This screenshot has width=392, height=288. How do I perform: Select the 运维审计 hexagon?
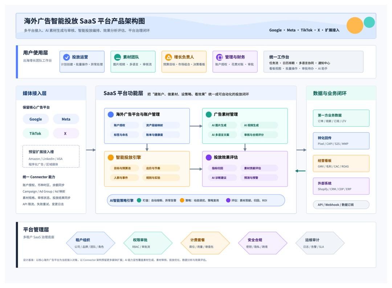(x=320, y=243)
